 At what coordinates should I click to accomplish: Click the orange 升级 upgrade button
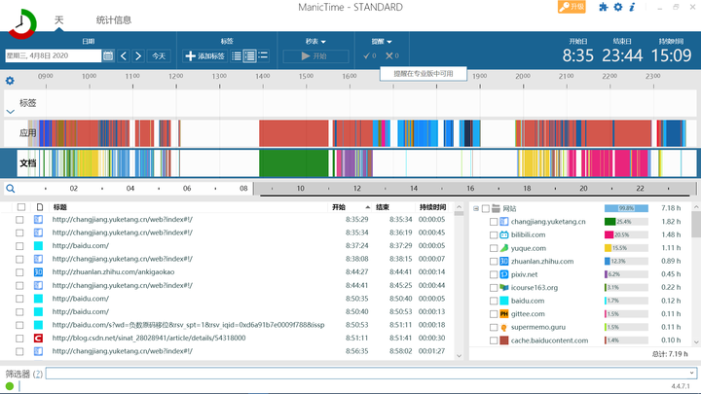[572, 7]
